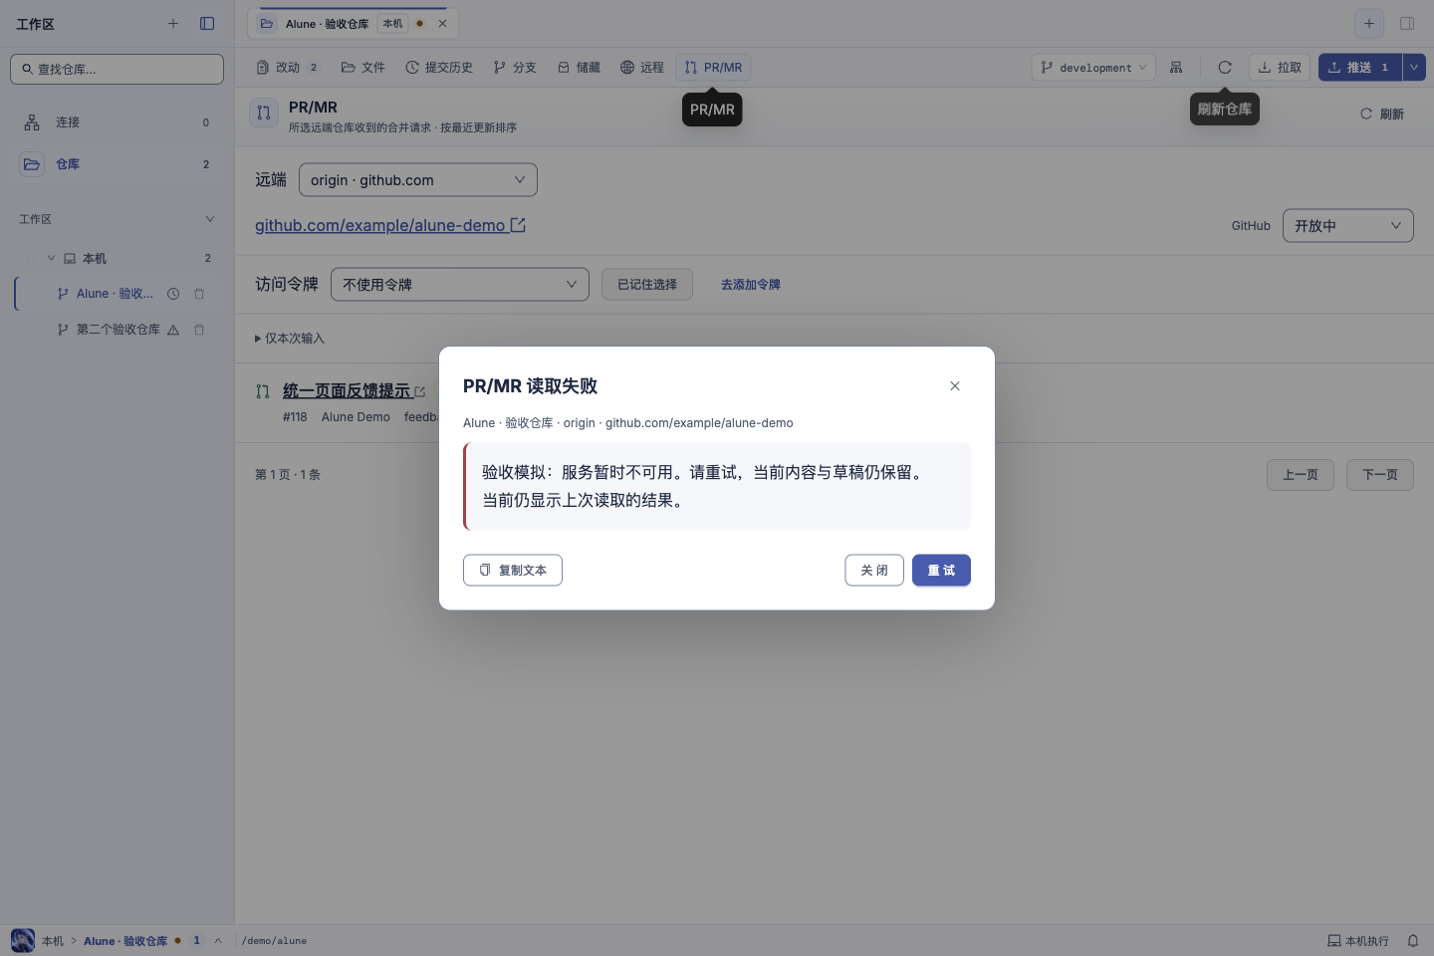Open the push options dropdown arrow

point(1414,68)
